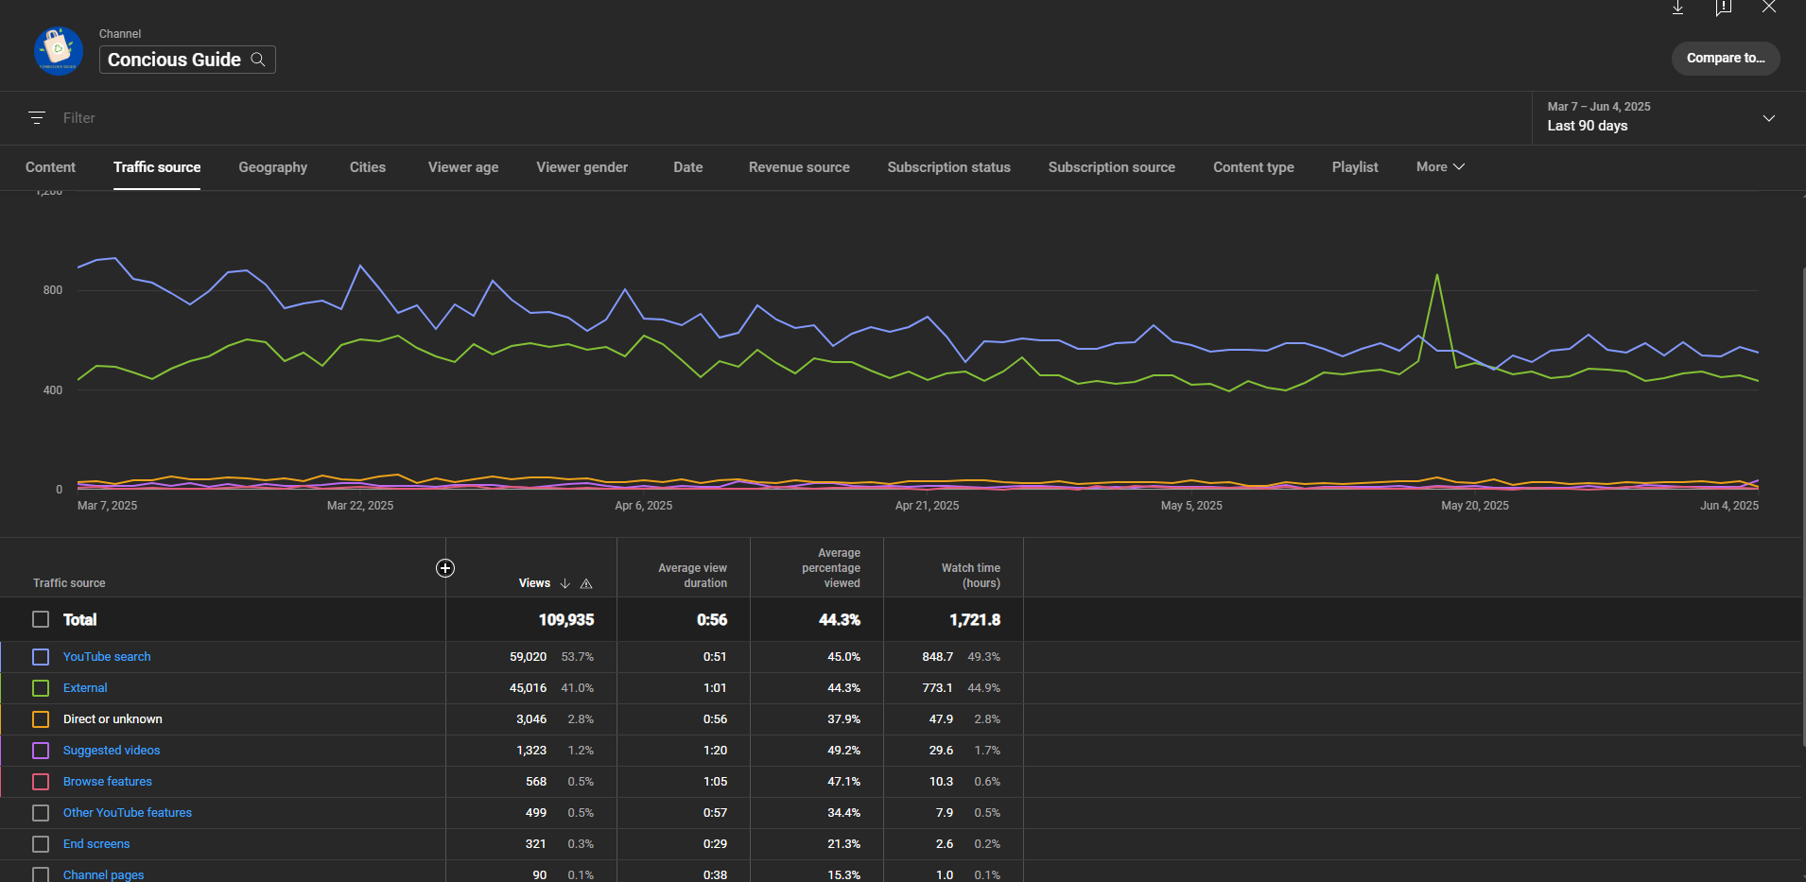Check the Channel pages checkbox
Screen dimensions: 1806x882
[41, 874]
